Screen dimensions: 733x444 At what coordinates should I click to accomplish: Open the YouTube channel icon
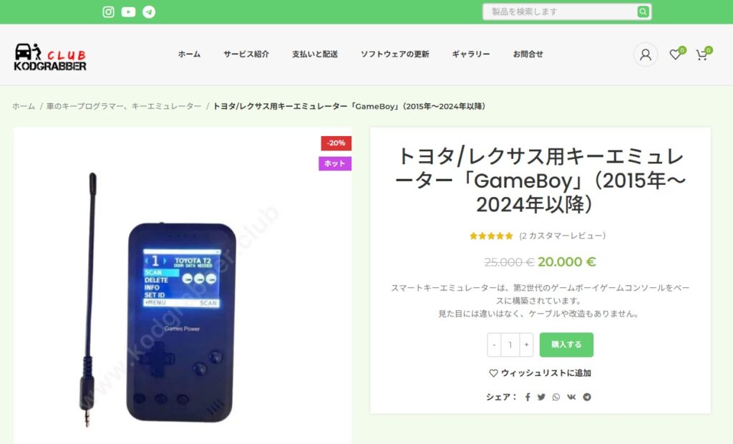tap(129, 11)
